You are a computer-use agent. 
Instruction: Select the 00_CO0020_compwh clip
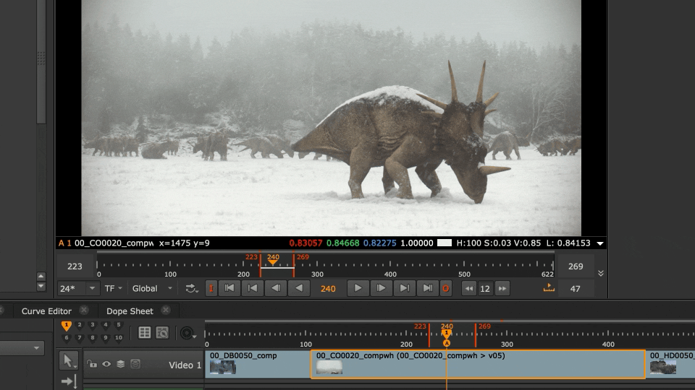[479, 364]
